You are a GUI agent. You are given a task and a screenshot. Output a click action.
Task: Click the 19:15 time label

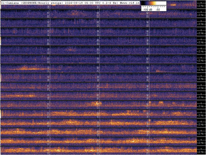(x=48, y=88)
